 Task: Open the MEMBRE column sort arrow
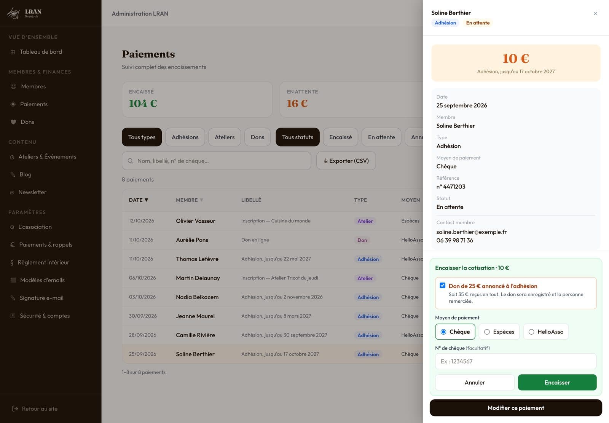pyautogui.click(x=201, y=200)
